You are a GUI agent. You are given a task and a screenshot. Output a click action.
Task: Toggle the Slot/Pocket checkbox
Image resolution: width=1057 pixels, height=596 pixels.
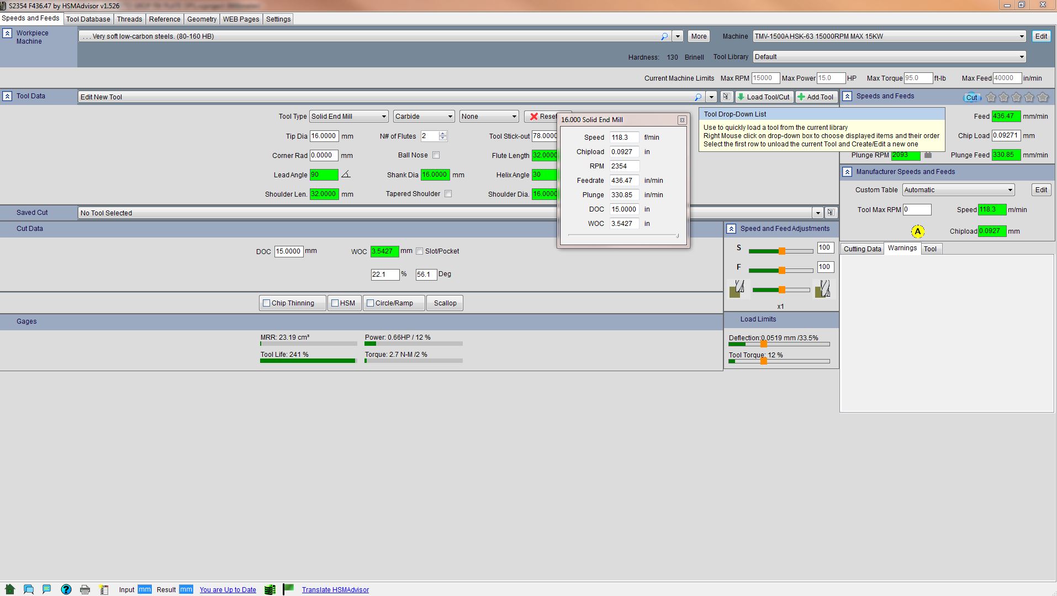[420, 251]
